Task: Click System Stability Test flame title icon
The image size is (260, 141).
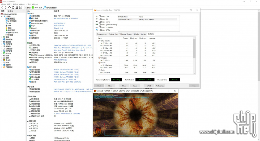Action: click(95, 10)
